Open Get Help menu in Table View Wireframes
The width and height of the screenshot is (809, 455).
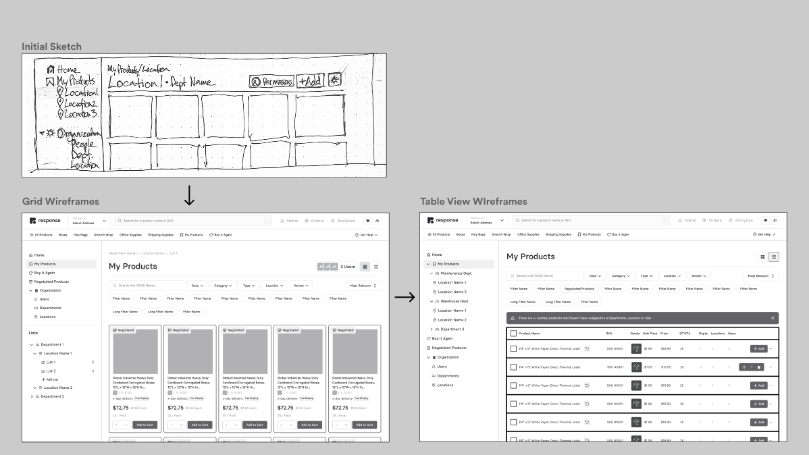click(x=764, y=234)
